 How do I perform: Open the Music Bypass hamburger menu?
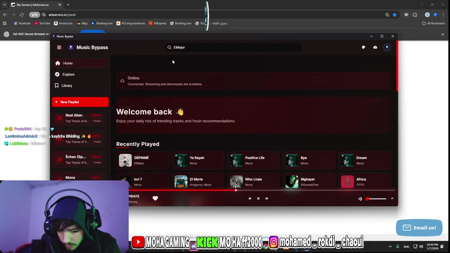[59, 47]
